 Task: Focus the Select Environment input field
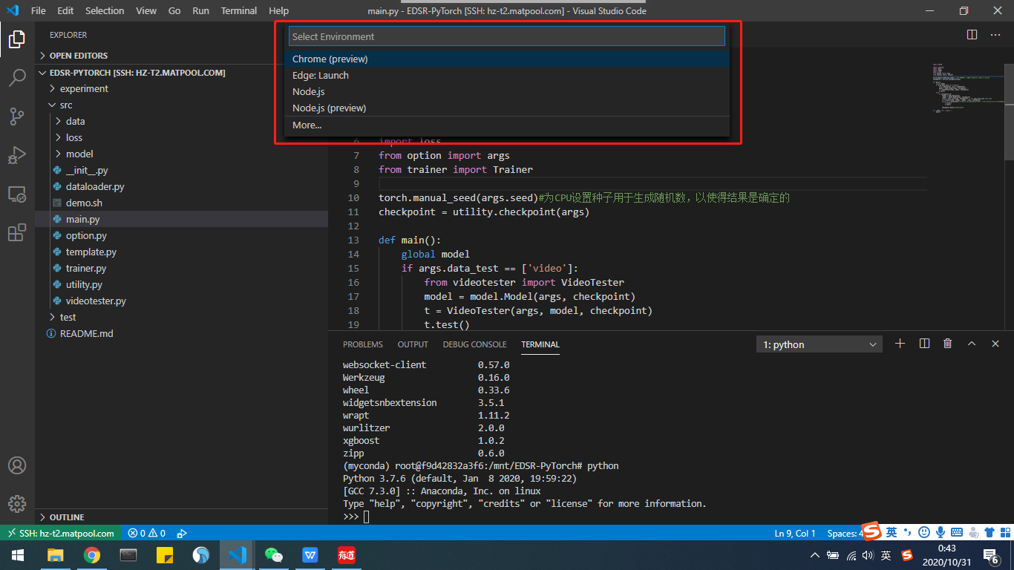[x=507, y=36]
